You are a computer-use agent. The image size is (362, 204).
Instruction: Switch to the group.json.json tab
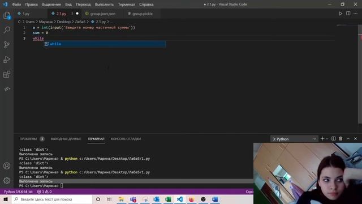(x=103, y=14)
